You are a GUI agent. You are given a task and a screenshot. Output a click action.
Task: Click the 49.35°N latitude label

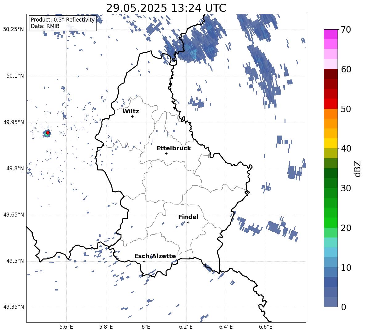pyautogui.click(x=14, y=307)
